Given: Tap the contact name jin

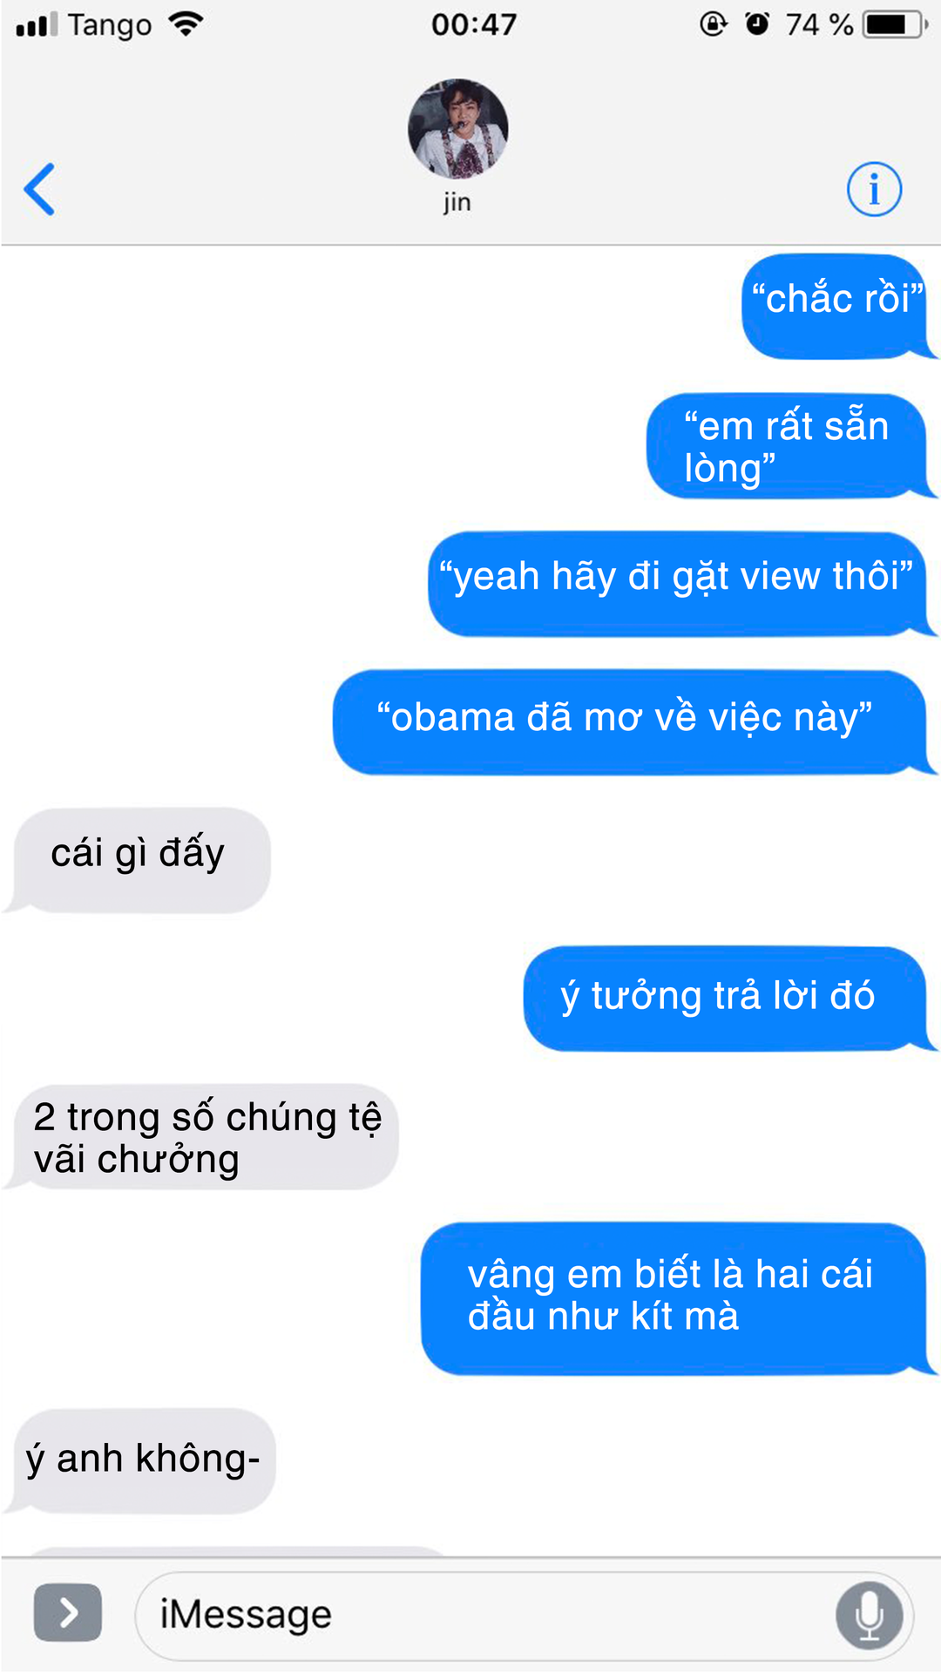Looking at the screenshot, I should (x=457, y=202).
